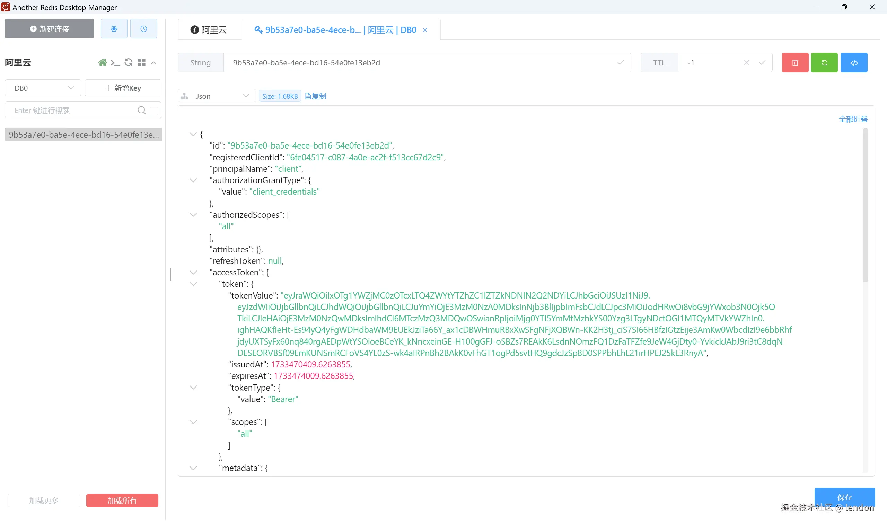The width and height of the screenshot is (887, 525).
Task: Open the Json view format dropdown
Action: tap(217, 96)
